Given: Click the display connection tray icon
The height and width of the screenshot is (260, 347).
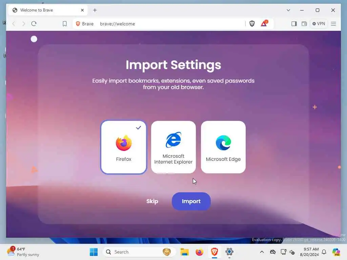Looking at the screenshot, I should tap(283, 252).
